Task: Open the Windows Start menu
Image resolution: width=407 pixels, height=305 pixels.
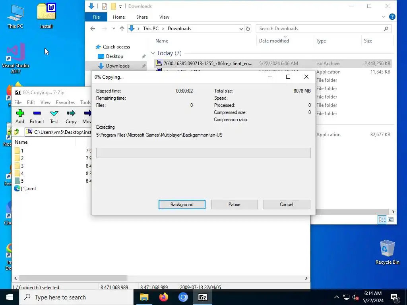Action: [x=10, y=297]
